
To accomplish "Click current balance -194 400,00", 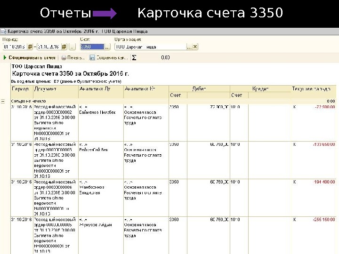I will [324, 182].
